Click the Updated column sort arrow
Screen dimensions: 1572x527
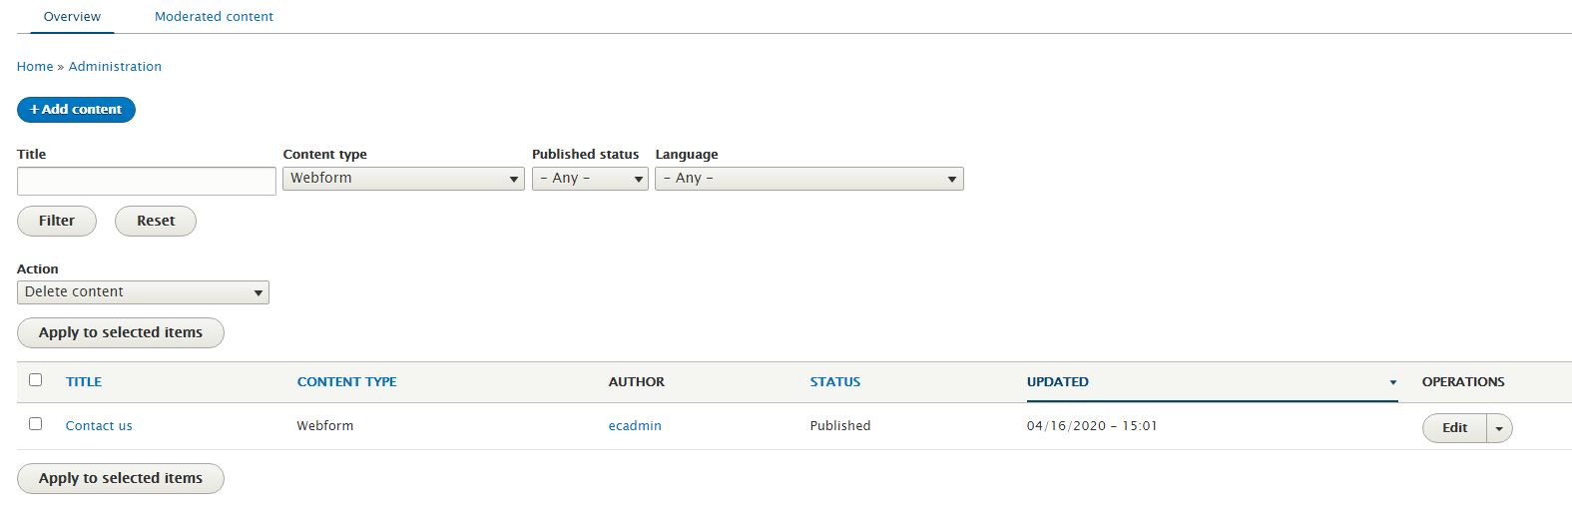pyautogui.click(x=1393, y=382)
